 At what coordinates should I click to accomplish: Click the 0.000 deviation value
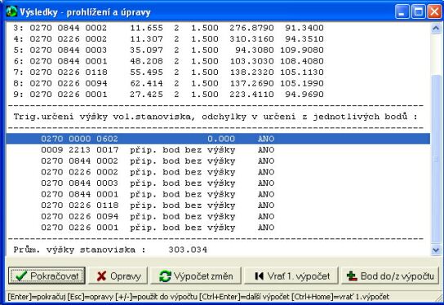[221, 139]
